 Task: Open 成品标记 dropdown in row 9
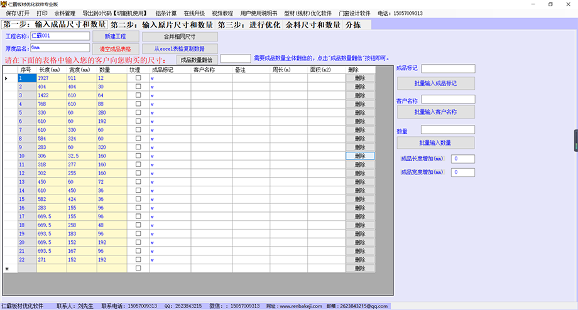click(x=152, y=147)
